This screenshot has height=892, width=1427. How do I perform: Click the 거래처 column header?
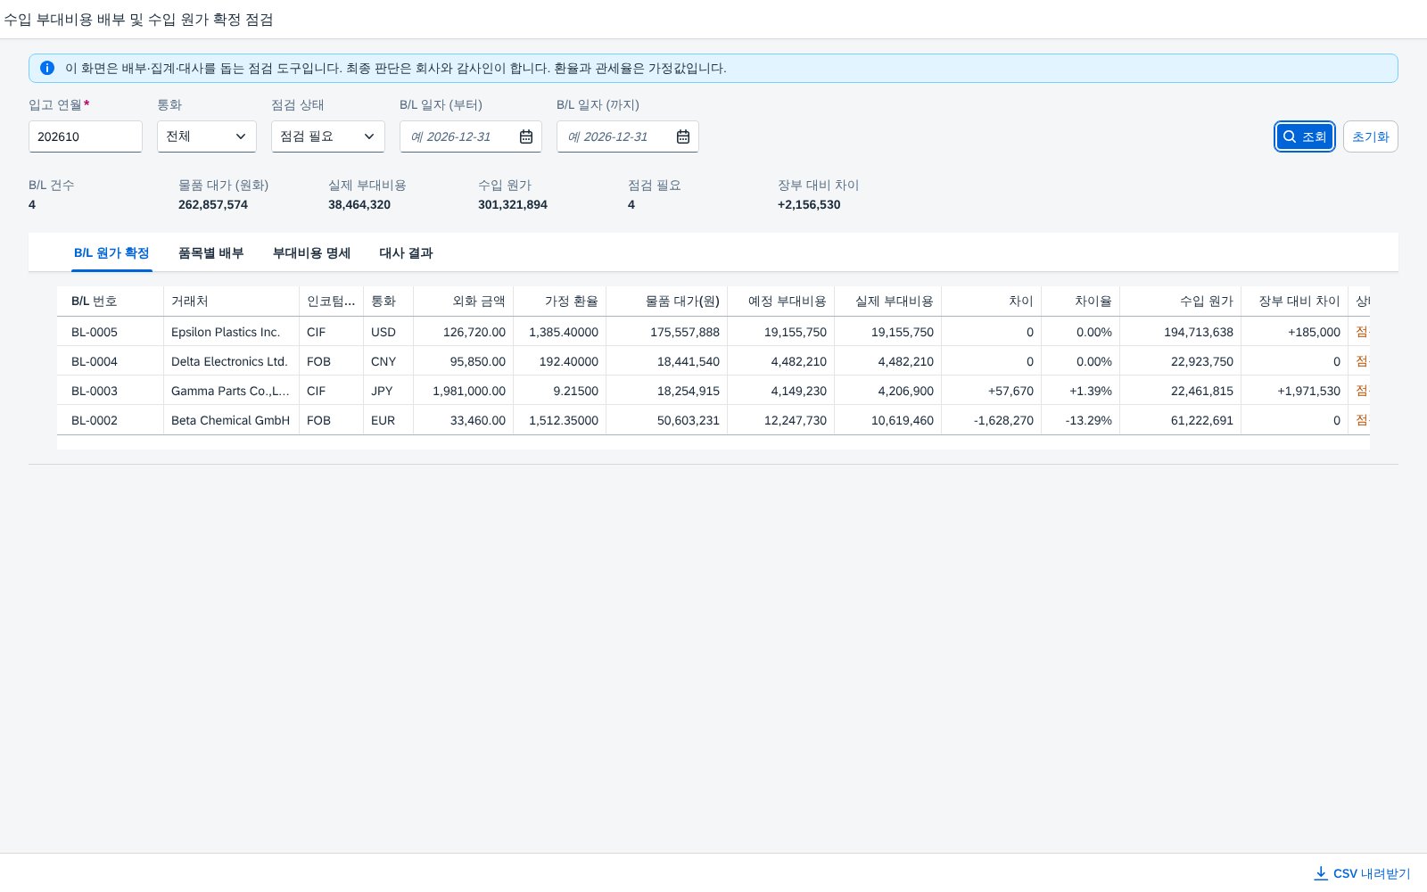point(232,301)
